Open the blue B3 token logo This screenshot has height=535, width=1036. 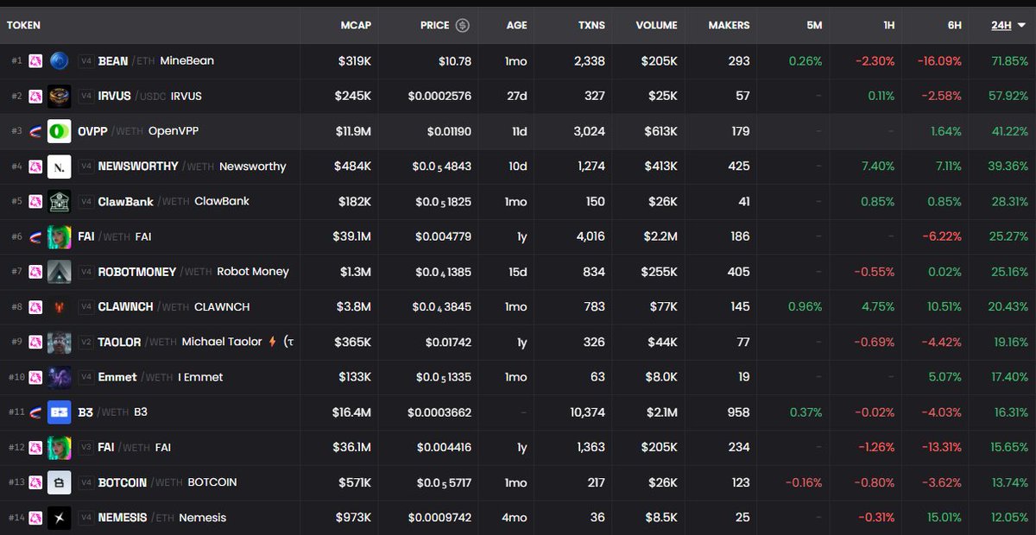click(59, 412)
